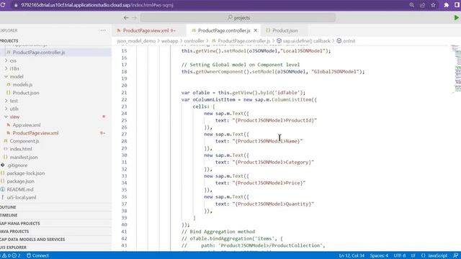The width and height of the screenshot is (461, 259).
Task: Collapse the model folder
Action: 17,76
